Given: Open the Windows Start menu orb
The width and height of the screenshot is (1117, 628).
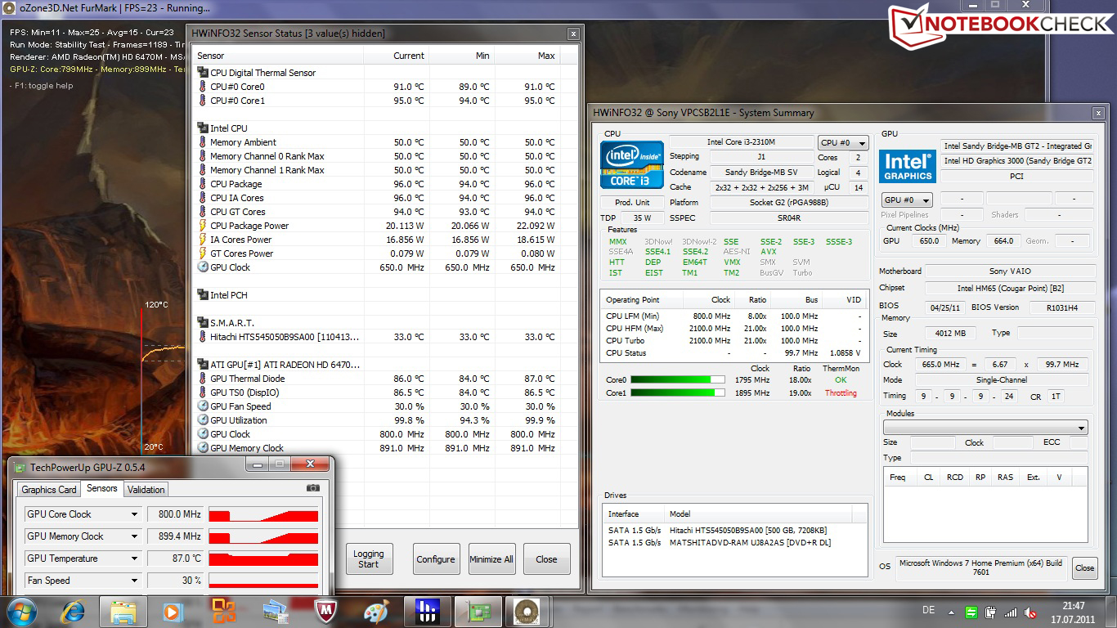Looking at the screenshot, I should 20,612.
